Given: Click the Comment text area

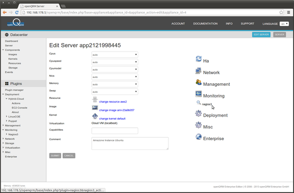Looking at the screenshot, I should click(x=130, y=144).
